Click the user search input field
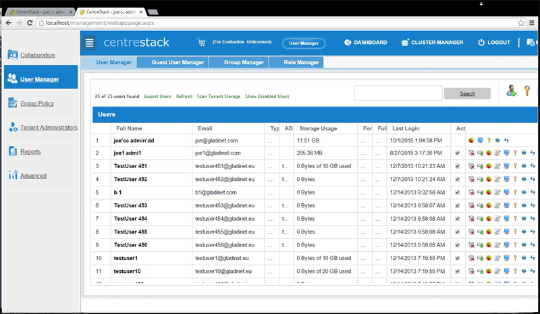This screenshot has height=314, width=540. 398,93
